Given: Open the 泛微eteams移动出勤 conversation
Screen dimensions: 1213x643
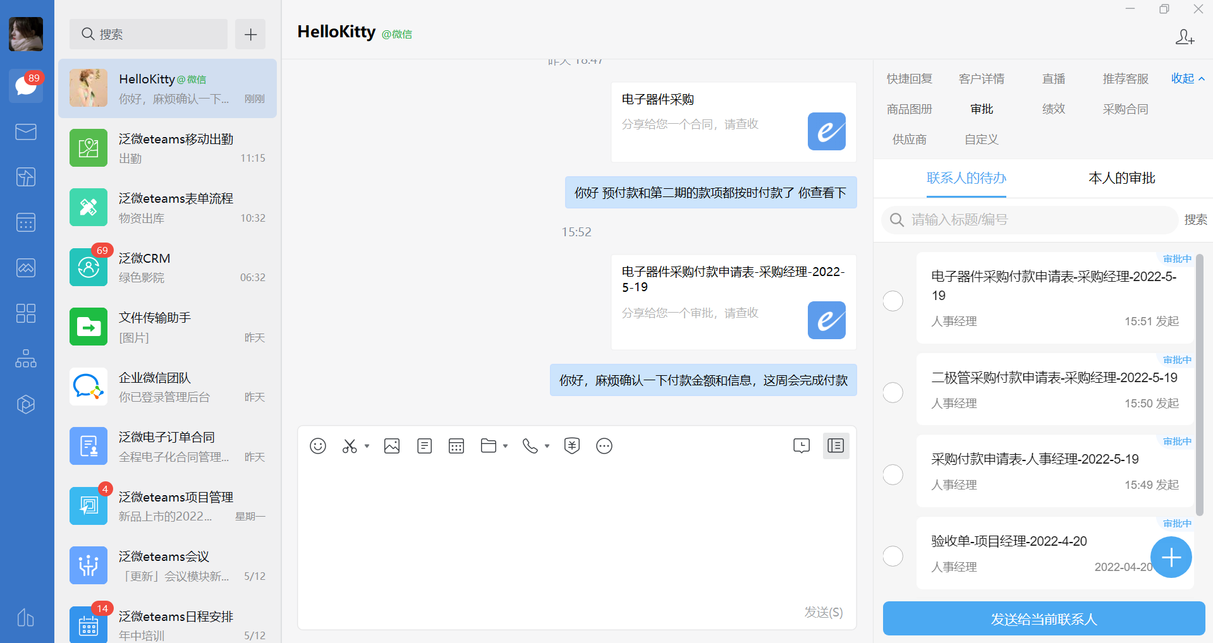Looking at the screenshot, I should (168, 148).
